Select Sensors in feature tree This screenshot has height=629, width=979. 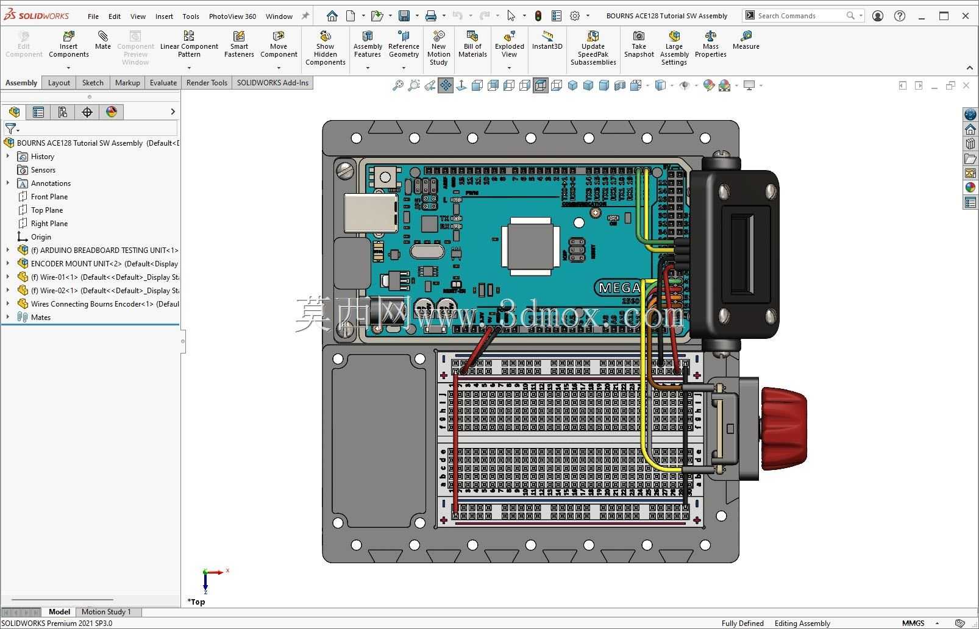43,170
